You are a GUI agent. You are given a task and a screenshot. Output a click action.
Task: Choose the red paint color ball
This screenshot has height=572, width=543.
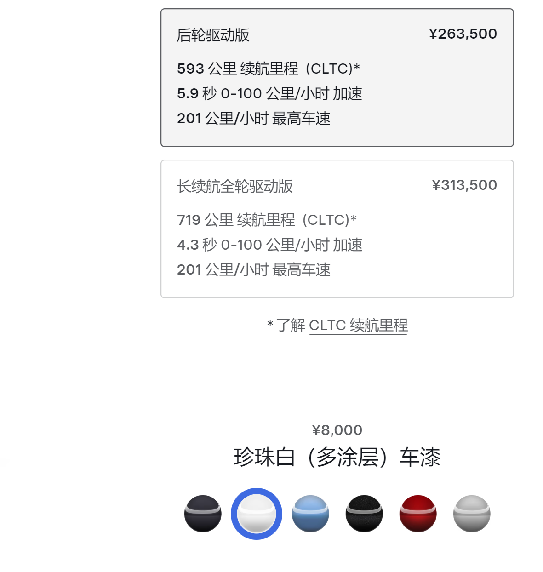click(x=418, y=514)
